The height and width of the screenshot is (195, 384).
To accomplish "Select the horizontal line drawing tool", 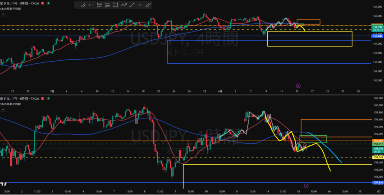I will pyautogui.click(x=140, y=5).
